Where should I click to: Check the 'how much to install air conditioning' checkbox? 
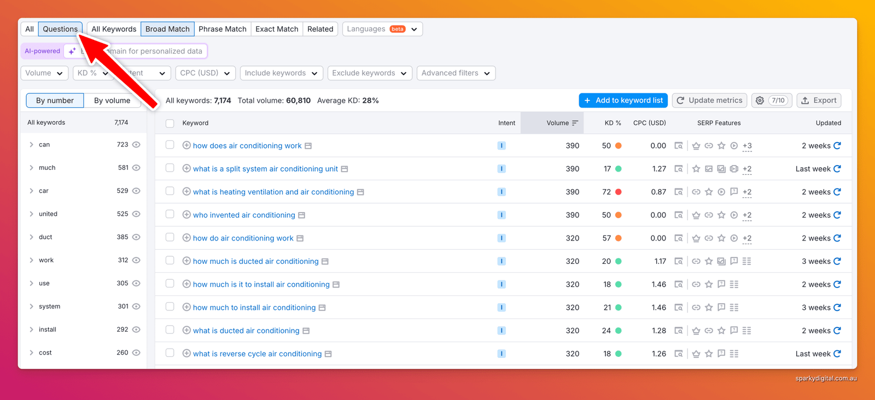click(170, 307)
